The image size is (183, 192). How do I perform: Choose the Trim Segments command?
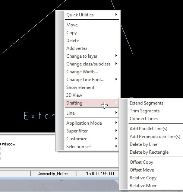point(155,111)
